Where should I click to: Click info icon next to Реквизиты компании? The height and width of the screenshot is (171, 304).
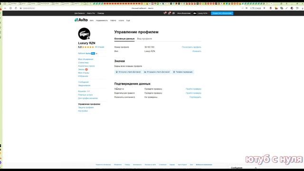click(x=134, y=97)
